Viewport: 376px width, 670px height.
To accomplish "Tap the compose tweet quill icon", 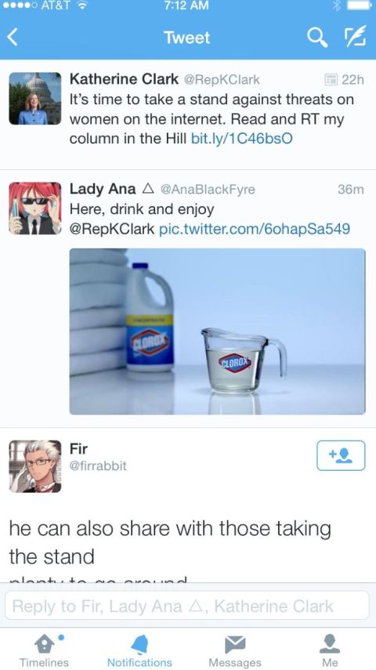I will [x=356, y=37].
